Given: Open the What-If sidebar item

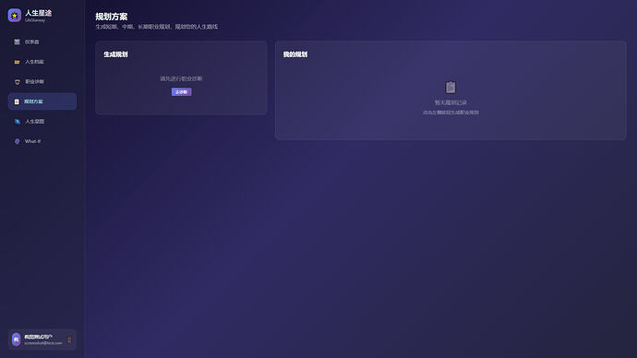Looking at the screenshot, I should click(x=42, y=141).
